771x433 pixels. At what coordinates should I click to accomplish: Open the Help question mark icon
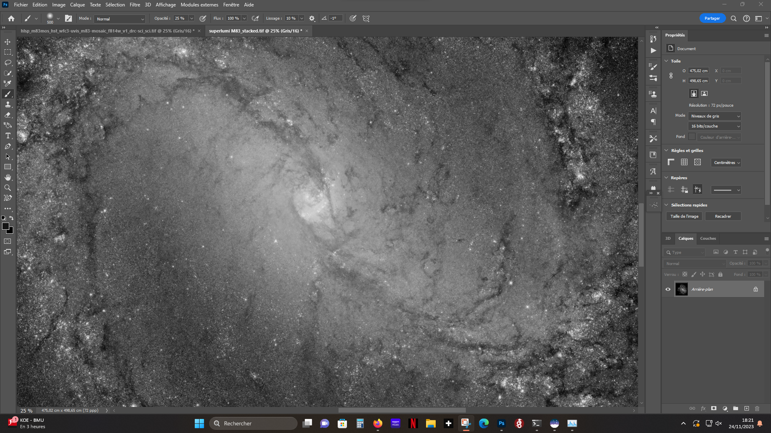[747, 18]
